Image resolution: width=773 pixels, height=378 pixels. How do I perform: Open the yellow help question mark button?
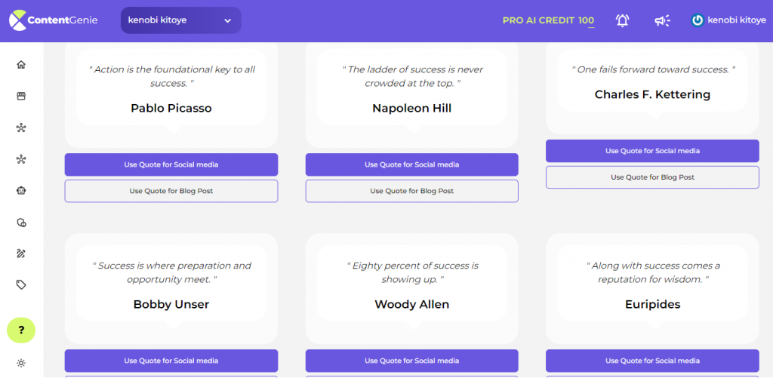21,330
